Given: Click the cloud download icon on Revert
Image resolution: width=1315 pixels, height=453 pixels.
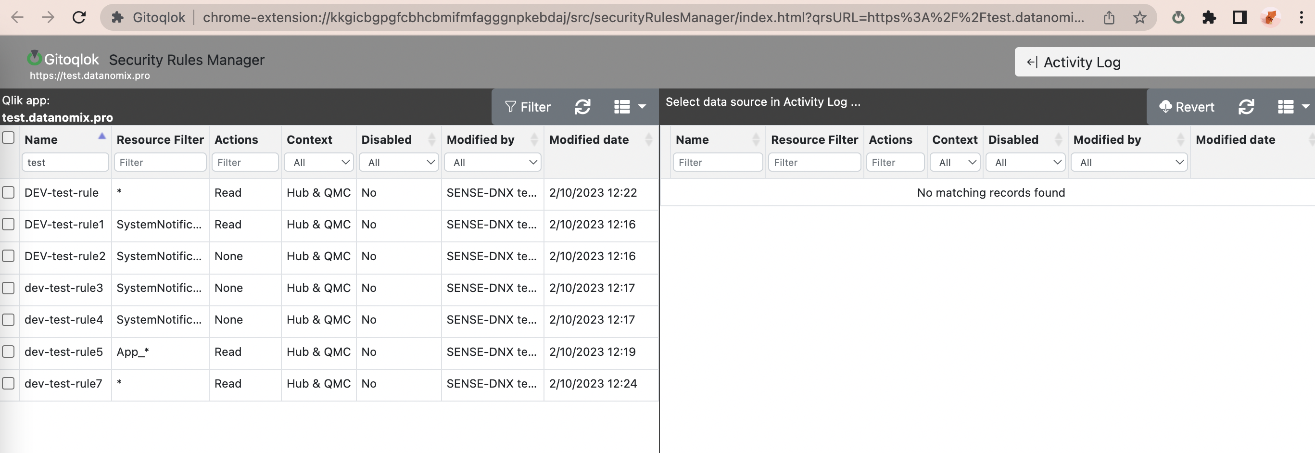Looking at the screenshot, I should click(x=1166, y=107).
